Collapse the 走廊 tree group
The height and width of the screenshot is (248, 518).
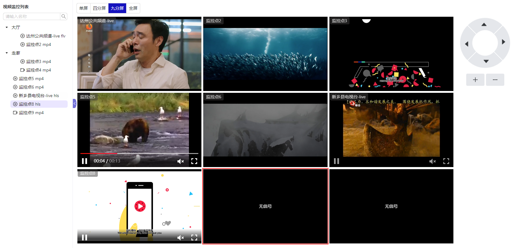point(7,53)
